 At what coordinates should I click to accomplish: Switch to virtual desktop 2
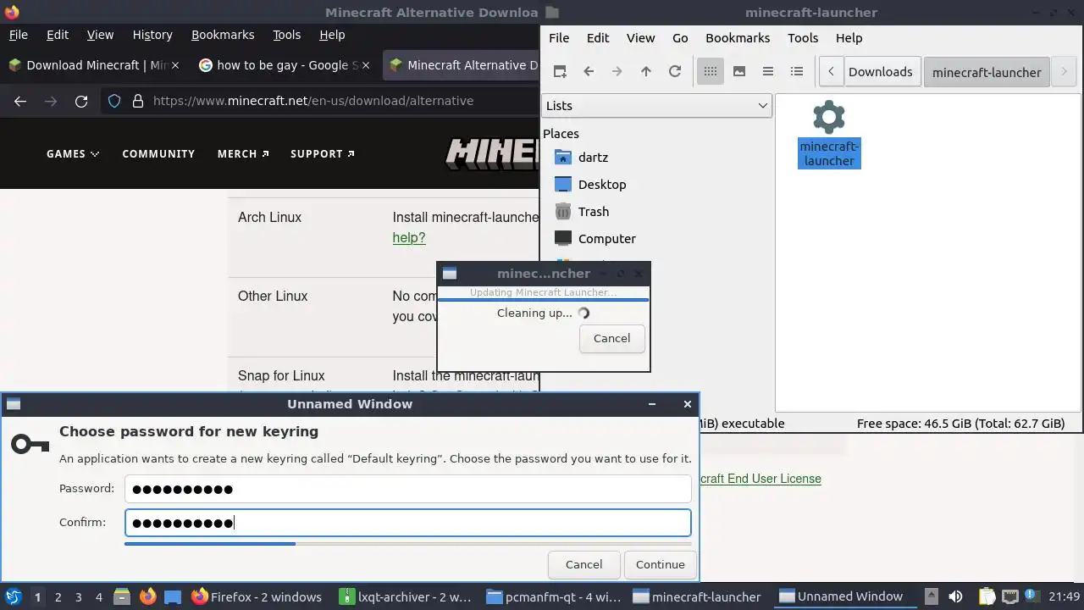(x=58, y=596)
